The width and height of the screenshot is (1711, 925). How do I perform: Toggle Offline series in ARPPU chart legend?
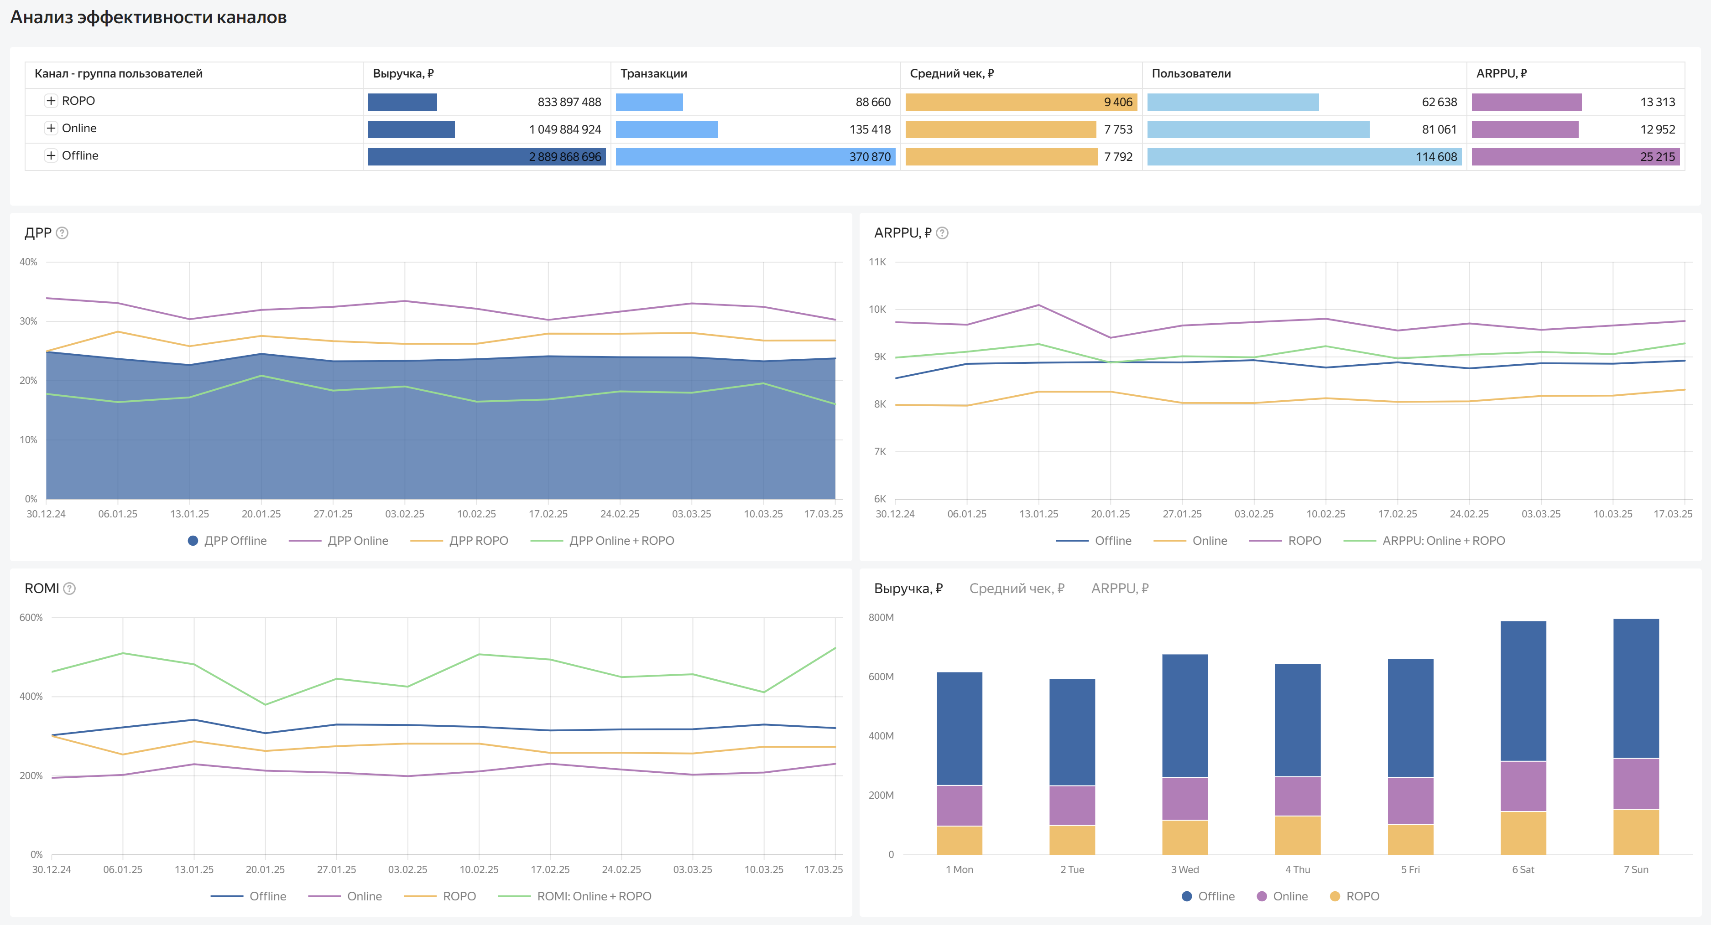point(1094,541)
